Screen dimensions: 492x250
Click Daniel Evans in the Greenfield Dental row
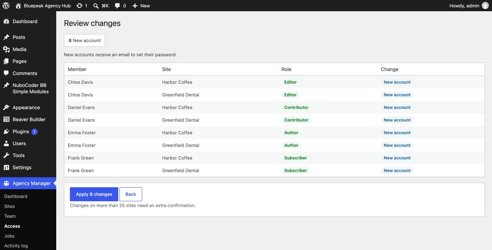(x=81, y=120)
